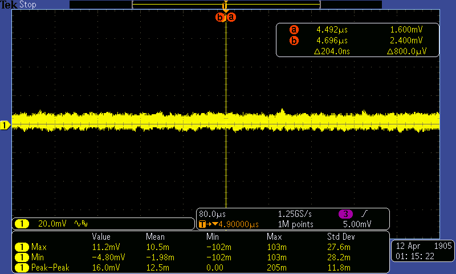
Task: Click the Tek logo in the corner
Action: [x=9, y=5]
